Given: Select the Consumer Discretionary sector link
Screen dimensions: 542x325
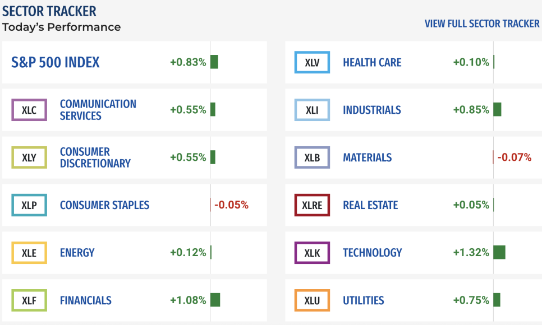Looking at the screenshot, I should coord(95,157).
